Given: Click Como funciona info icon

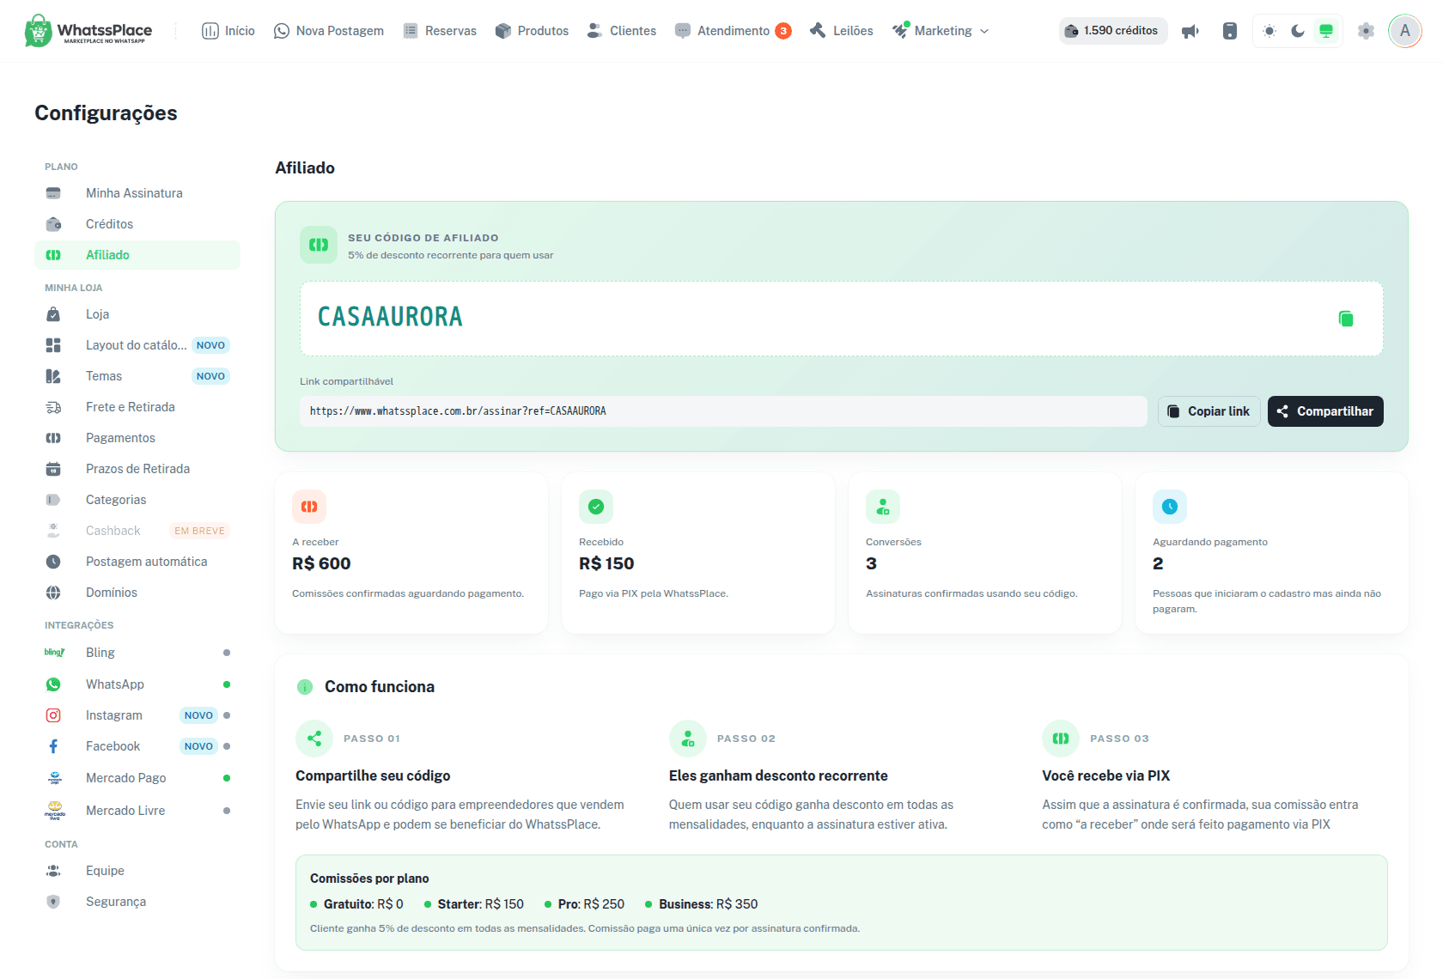Looking at the screenshot, I should point(305,687).
